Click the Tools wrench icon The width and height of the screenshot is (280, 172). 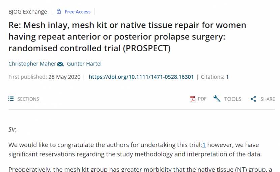pyautogui.click(x=217, y=99)
